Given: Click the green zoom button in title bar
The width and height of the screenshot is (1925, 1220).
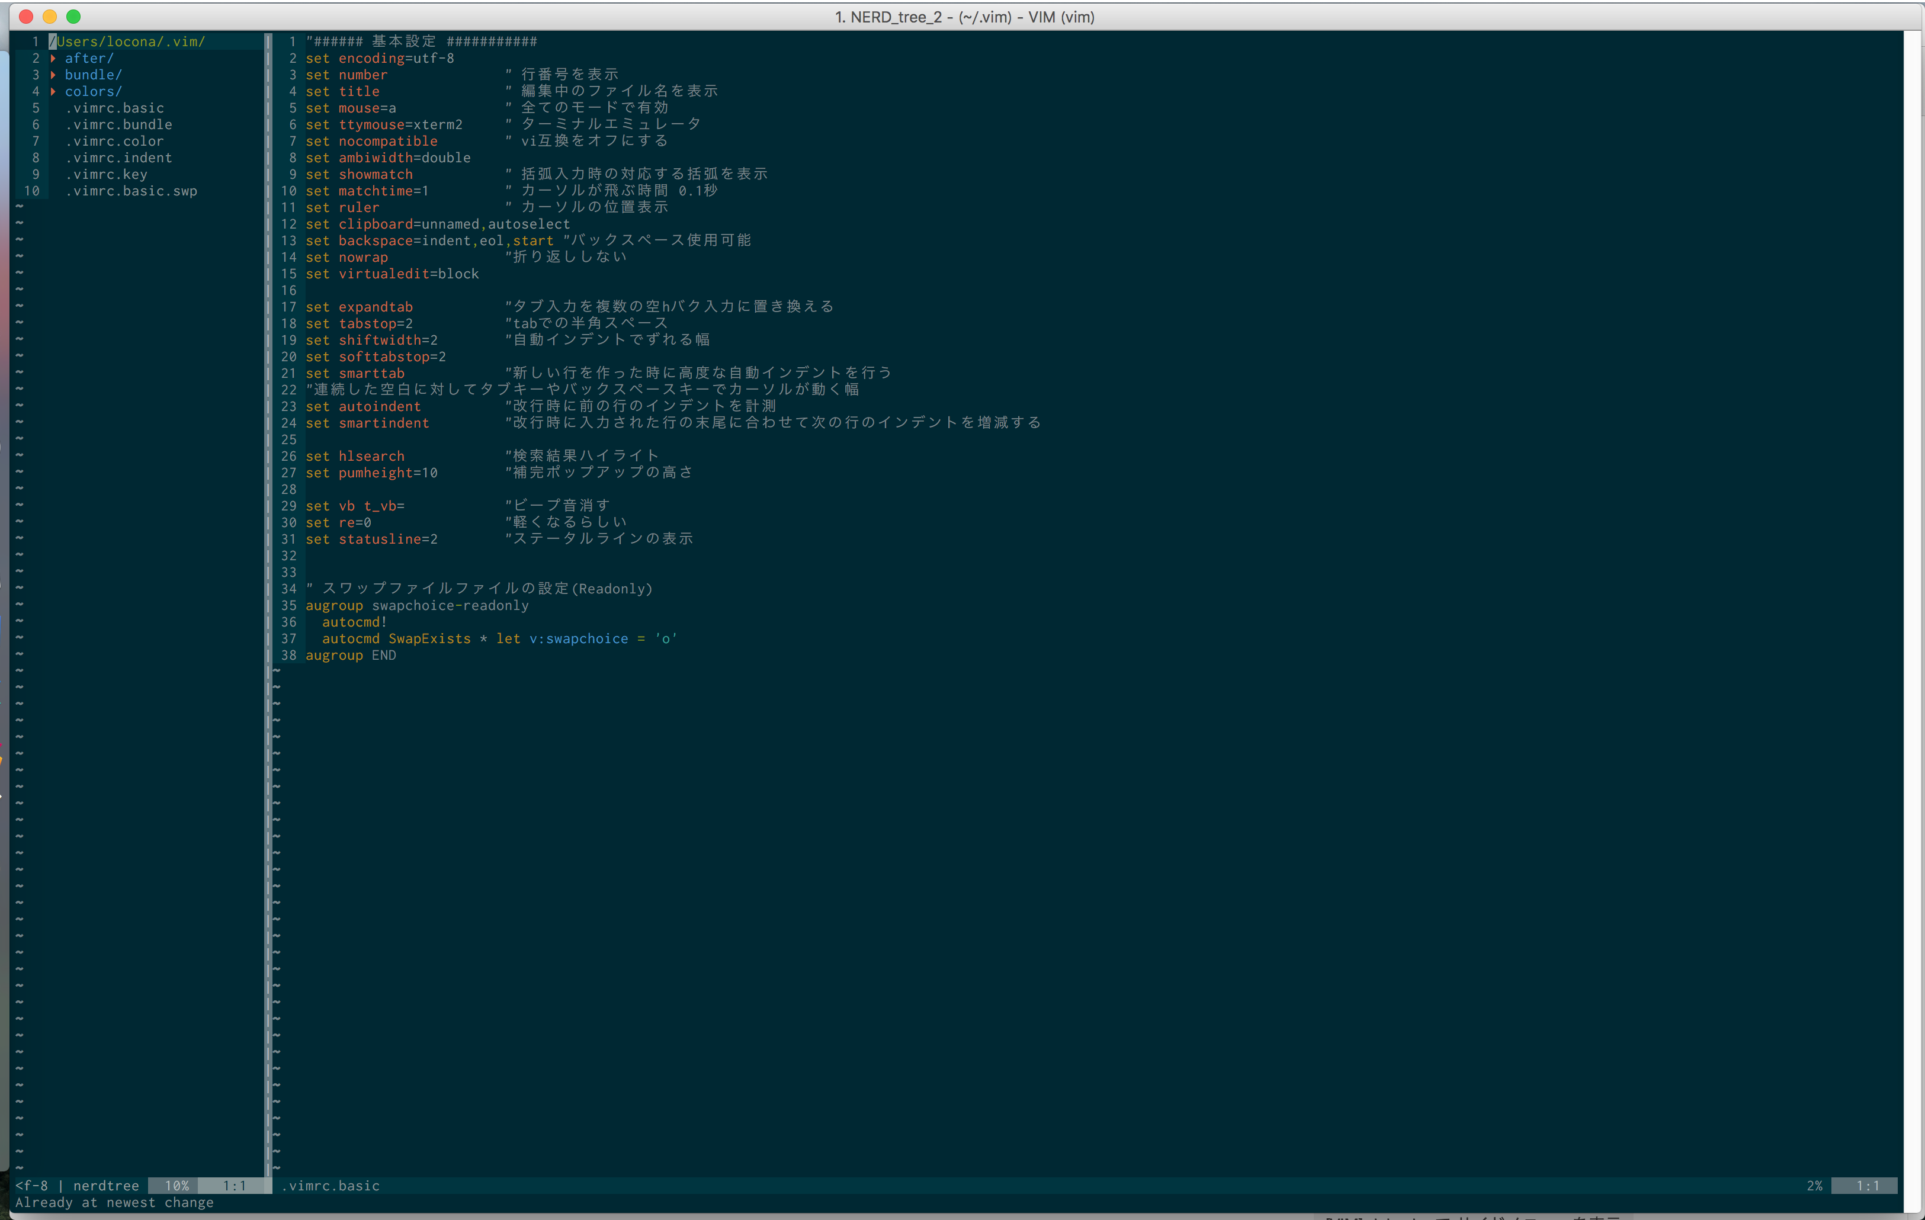Looking at the screenshot, I should coord(73,16).
